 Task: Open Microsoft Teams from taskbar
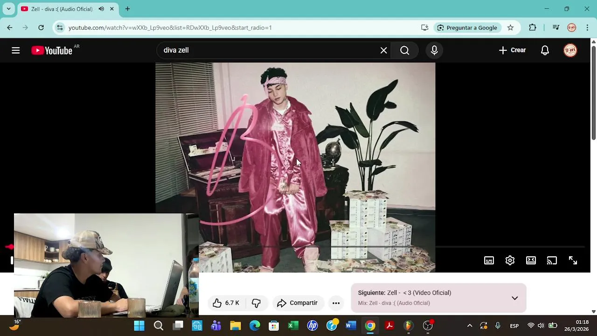pos(216,326)
